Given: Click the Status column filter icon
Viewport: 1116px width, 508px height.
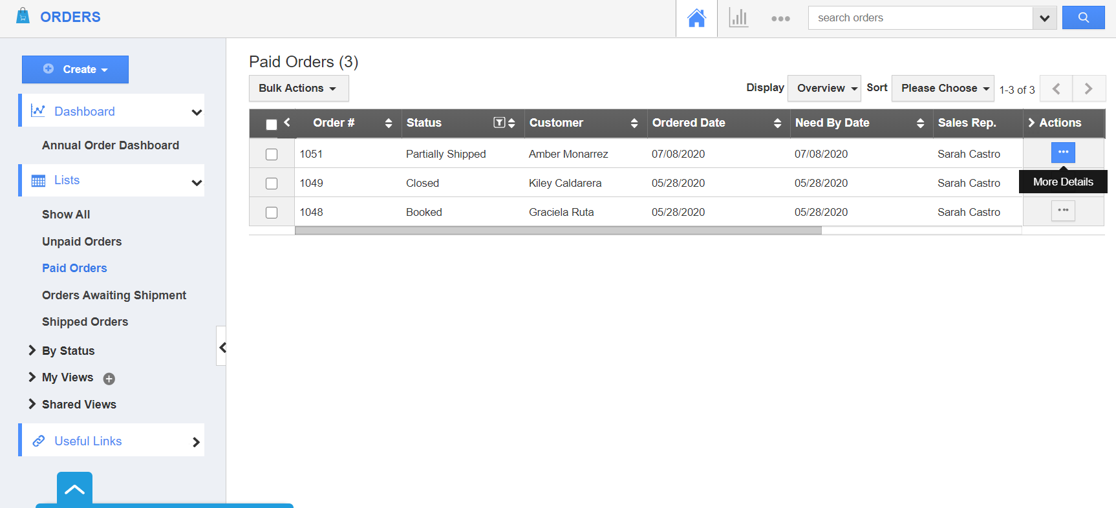Looking at the screenshot, I should 499,123.
